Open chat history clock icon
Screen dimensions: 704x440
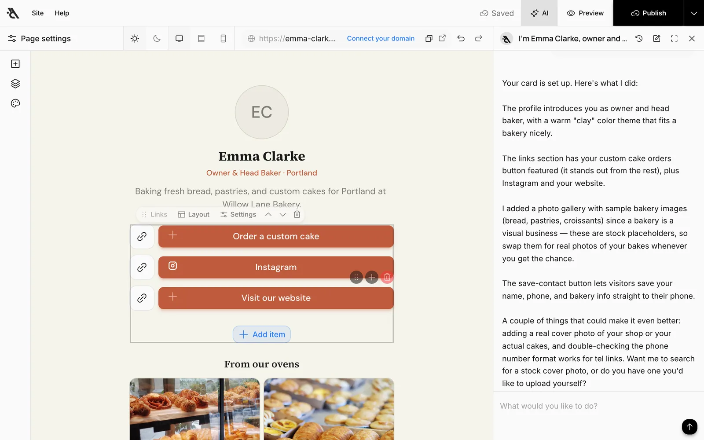click(x=639, y=38)
